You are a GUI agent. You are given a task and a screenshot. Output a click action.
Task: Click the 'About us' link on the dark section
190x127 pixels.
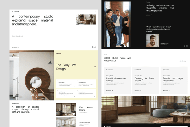149,15
